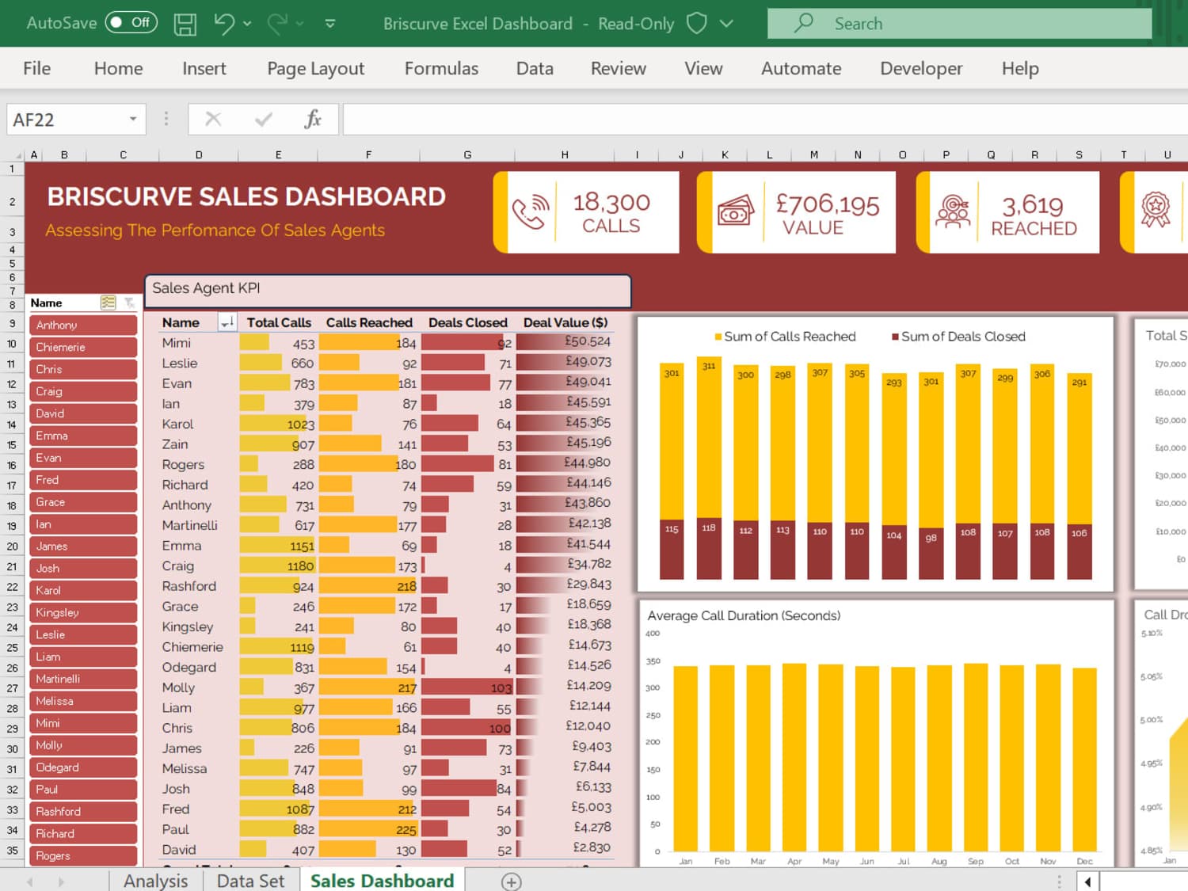Select Grace in the Name slicer

pyautogui.click(x=83, y=502)
